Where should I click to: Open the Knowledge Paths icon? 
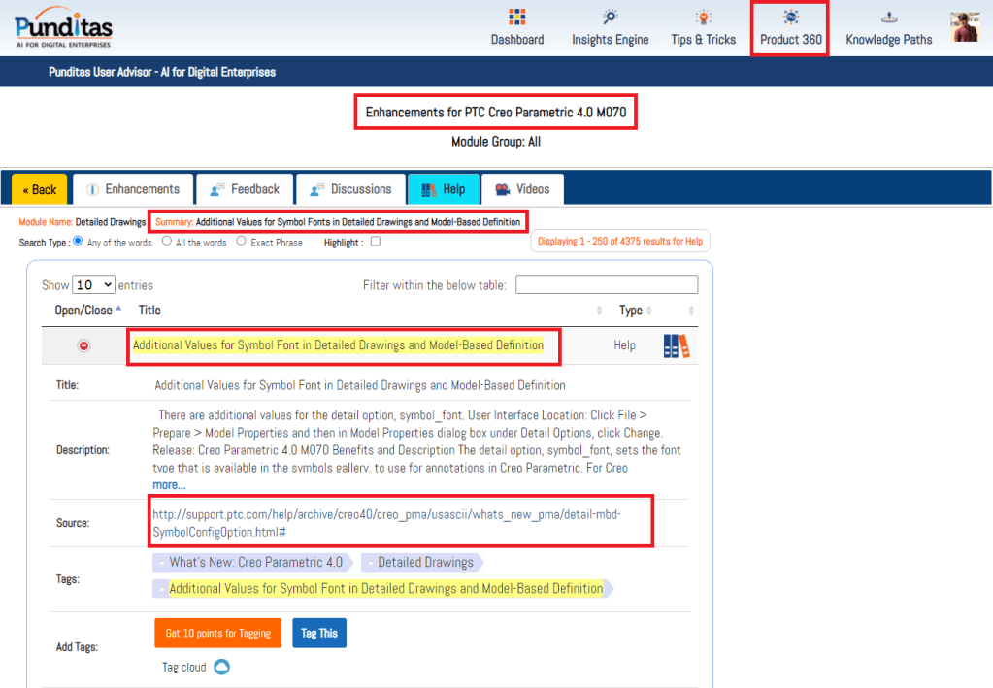[x=888, y=17]
